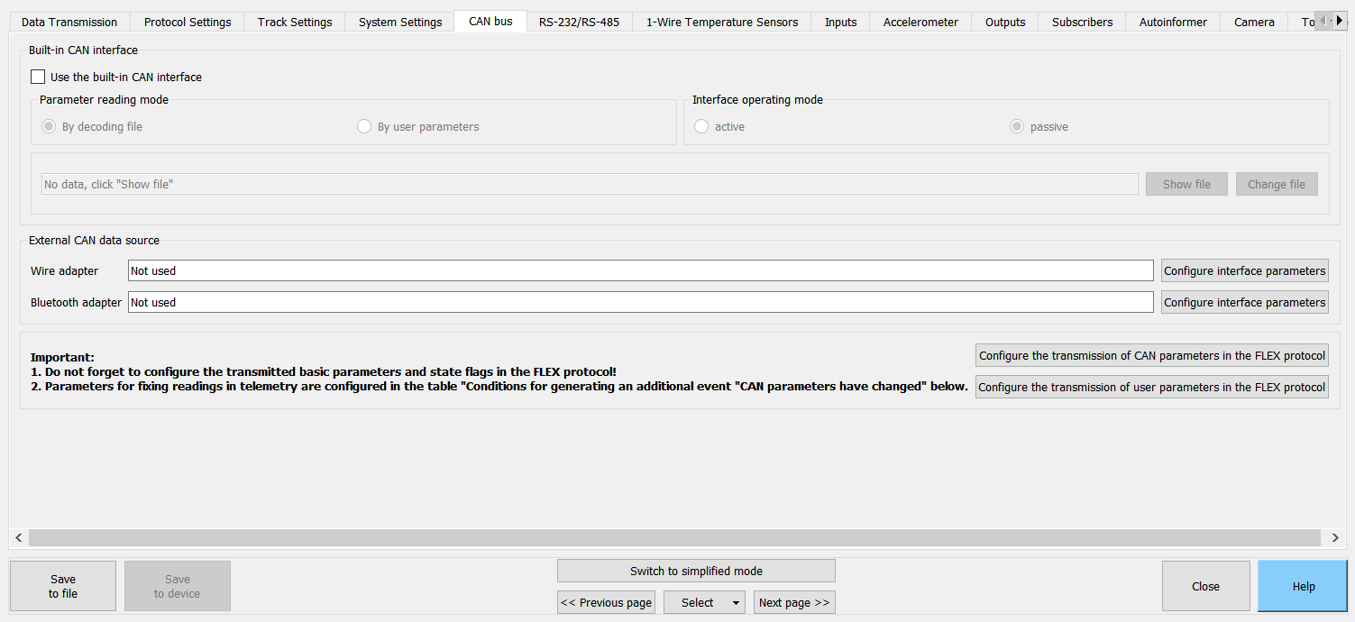The image size is (1355, 622).
Task: Configure interface parameters for Wire adapter
Action: pos(1244,270)
